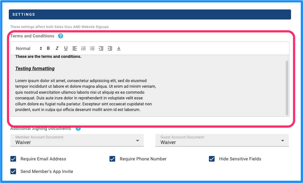The width and height of the screenshot is (303, 183).
Task: Click inside the Lorem ipsum text area
Action: [x=86, y=95]
